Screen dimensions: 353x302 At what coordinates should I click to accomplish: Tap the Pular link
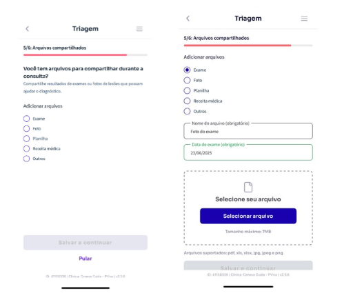tap(85, 259)
